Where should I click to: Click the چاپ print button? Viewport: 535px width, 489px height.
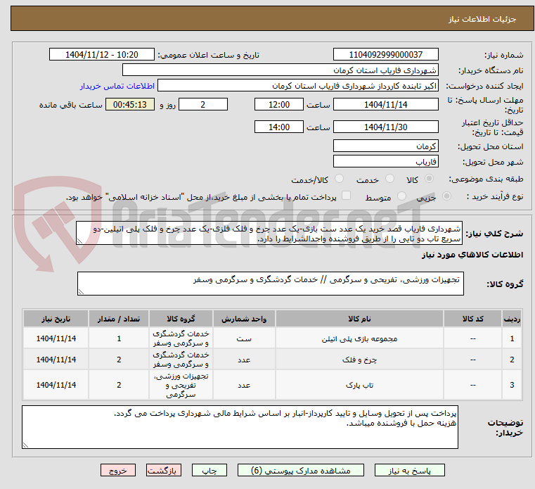point(210,470)
